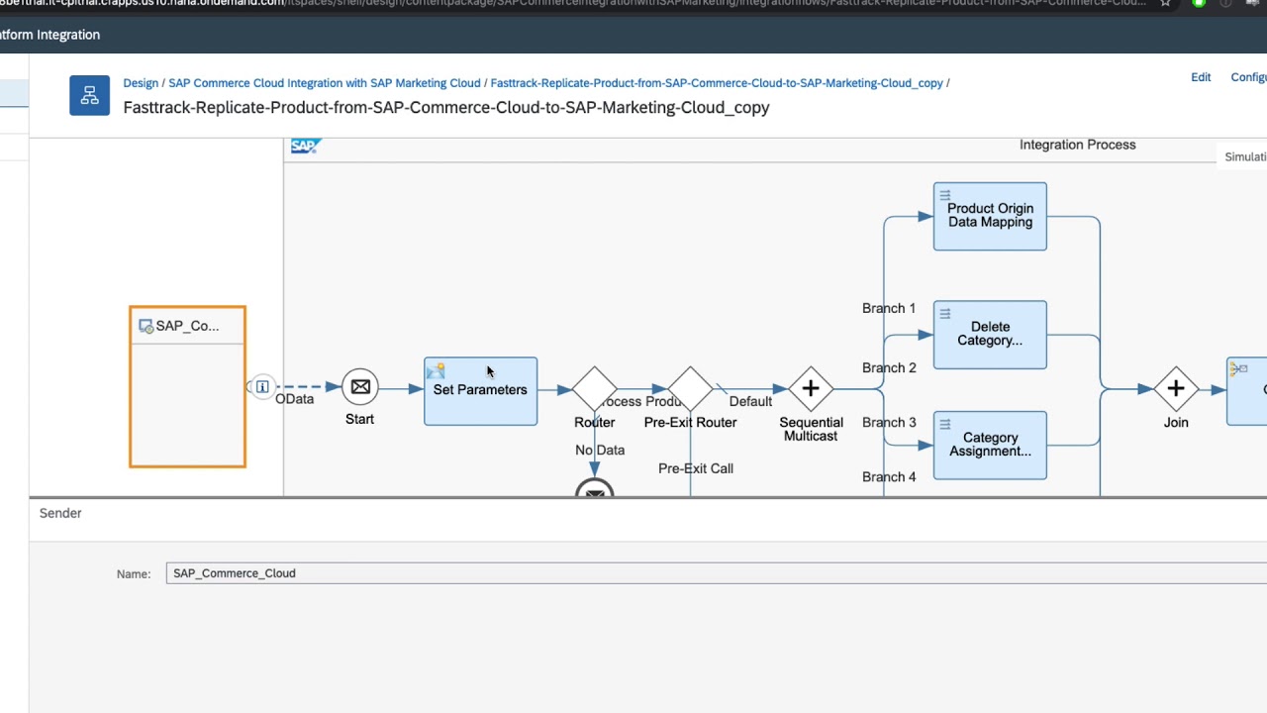Click the No Data route label
1267x713 pixels.
(600, 450)
